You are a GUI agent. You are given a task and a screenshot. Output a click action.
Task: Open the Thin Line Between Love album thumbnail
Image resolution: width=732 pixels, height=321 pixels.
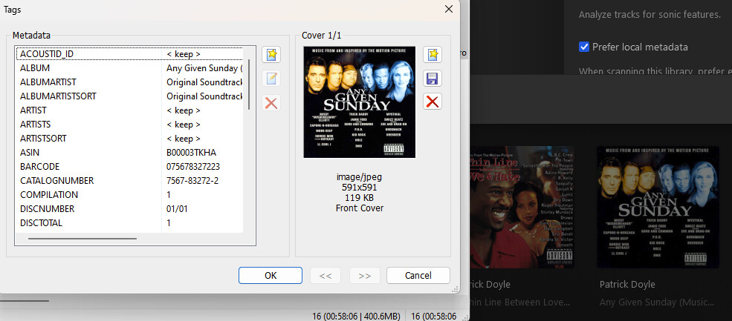522,207
